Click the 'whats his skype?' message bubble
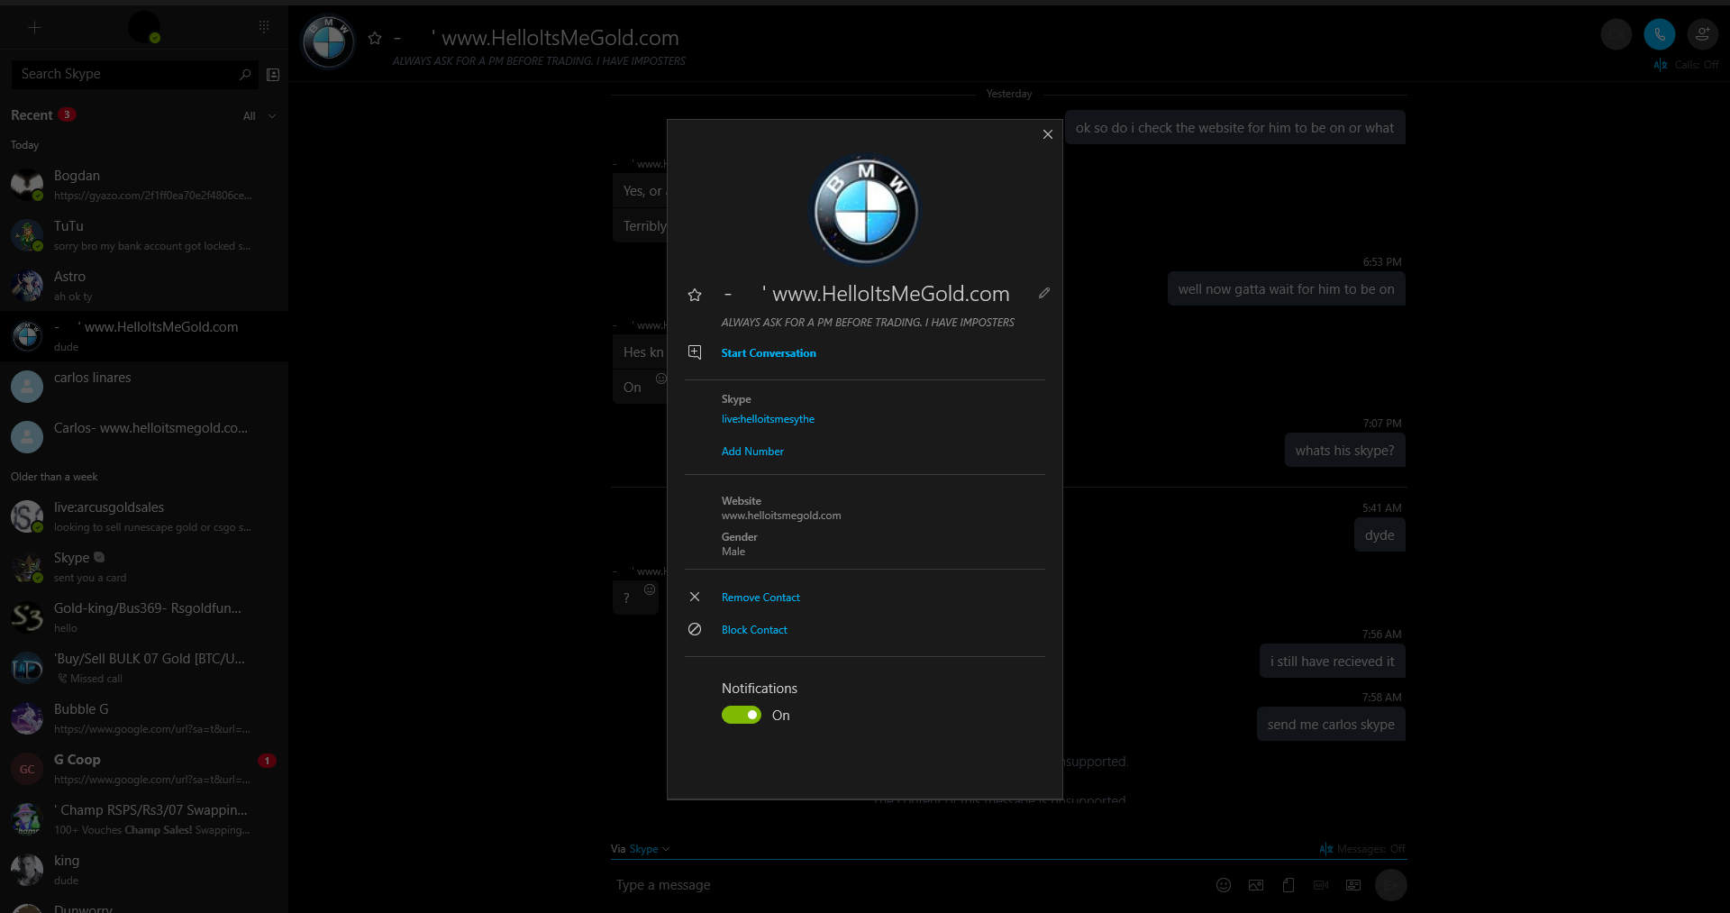 tap(1344, 451)
